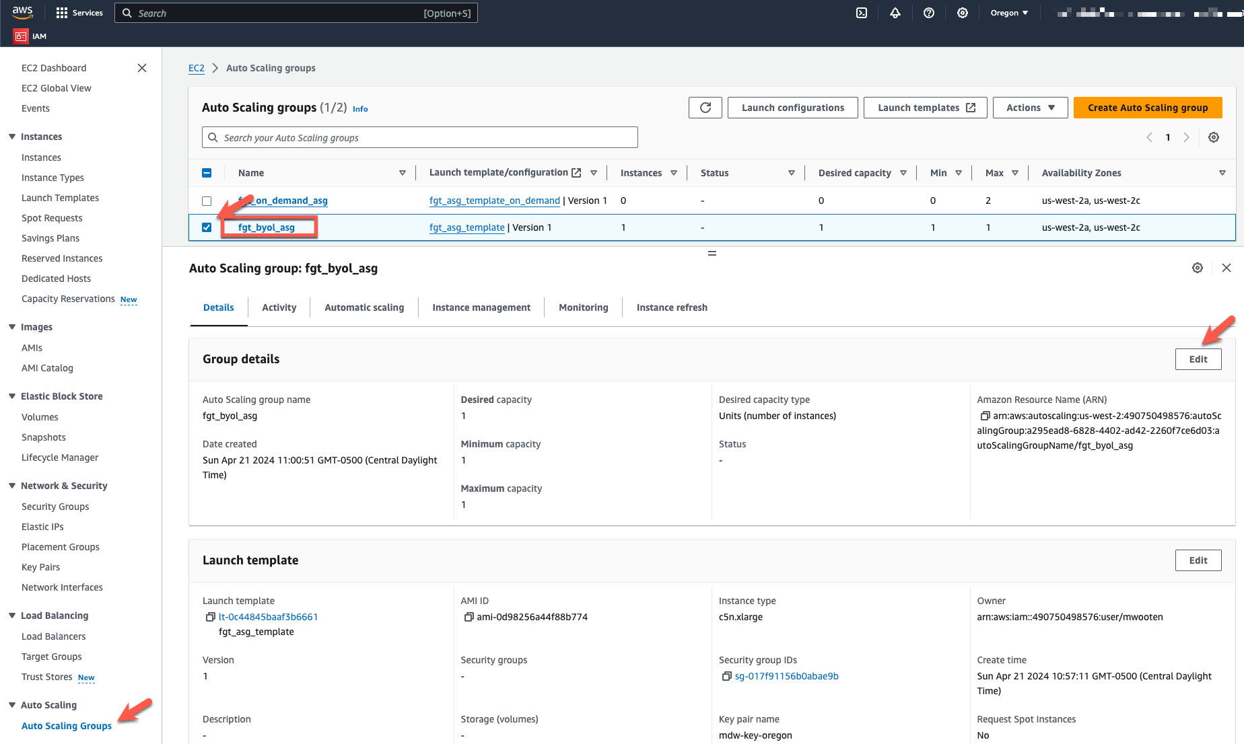Image resolution: width=1244 pixels, height=744 pixels.
Task: Collapse the Instances sidebar section
Action: [x=12, y=137]
